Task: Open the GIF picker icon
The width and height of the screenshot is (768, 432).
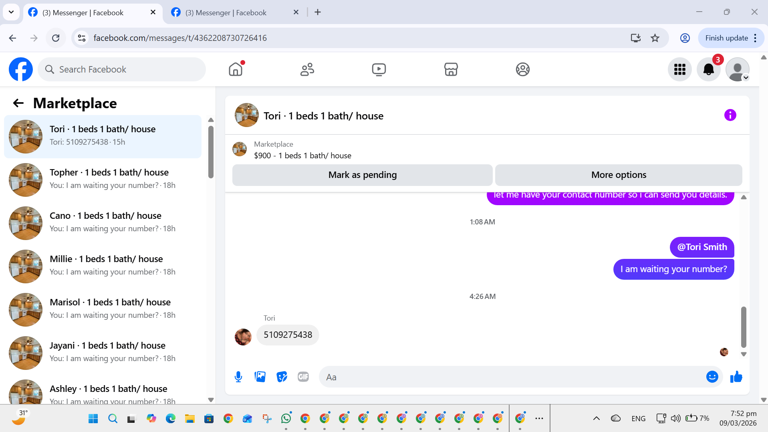Action: pos(303,377)
